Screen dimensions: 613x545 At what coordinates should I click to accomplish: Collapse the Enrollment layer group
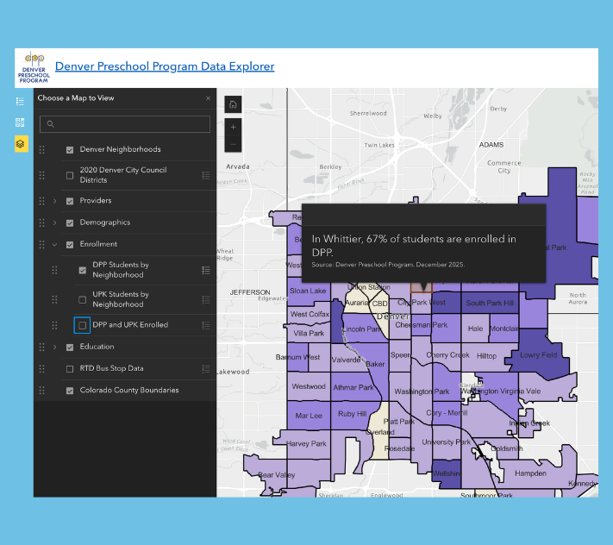pos(54,245)
